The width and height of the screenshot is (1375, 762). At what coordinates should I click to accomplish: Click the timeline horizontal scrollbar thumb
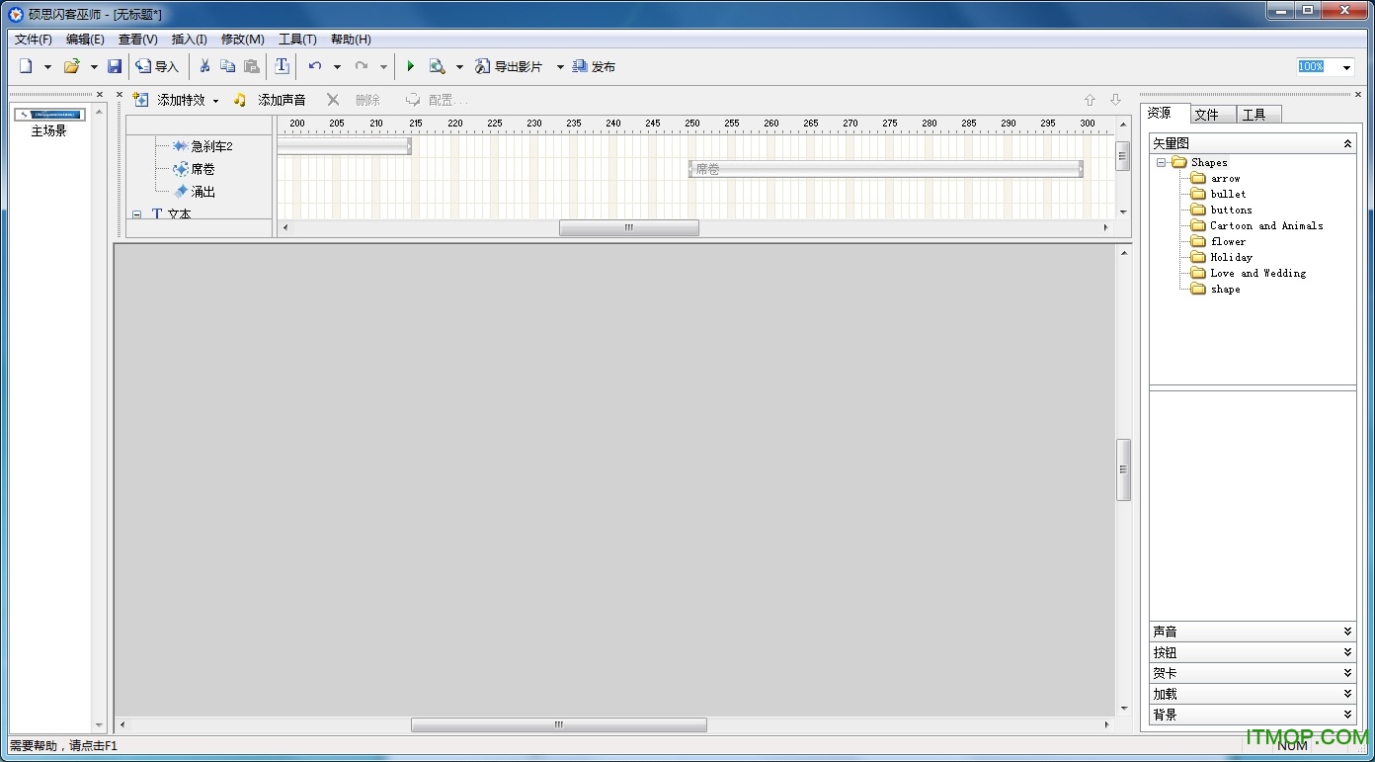coord(629,227)
